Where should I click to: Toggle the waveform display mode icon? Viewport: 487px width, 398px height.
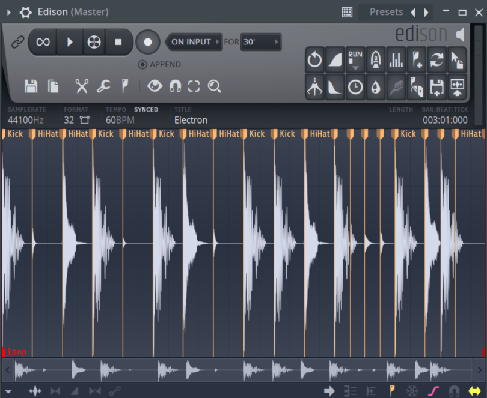tap(35, 391)
